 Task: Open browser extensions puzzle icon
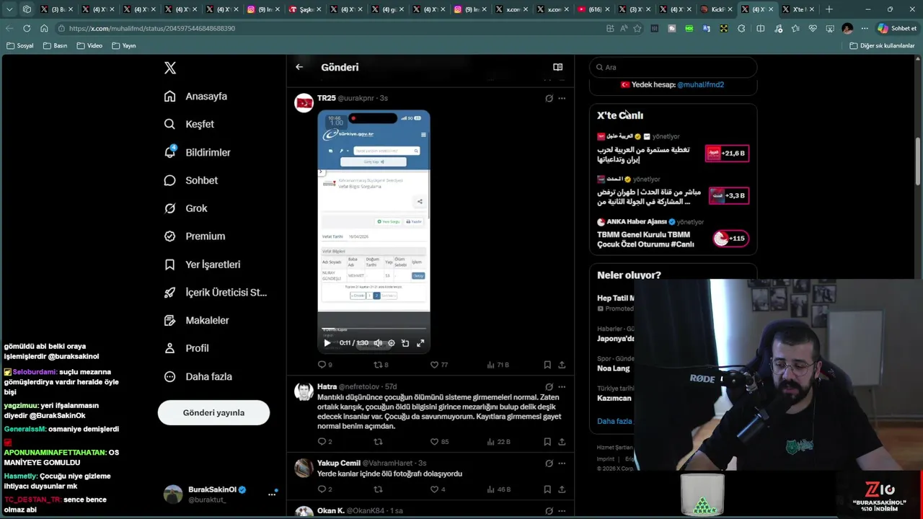click(x=741, y=28)
